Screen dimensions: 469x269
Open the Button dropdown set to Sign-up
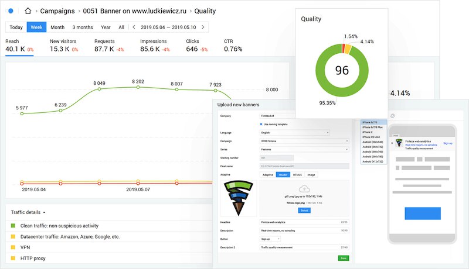pos(270,239)
